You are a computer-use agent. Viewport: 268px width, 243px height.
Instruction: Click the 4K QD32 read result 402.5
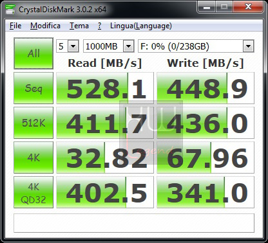pos(105,192)
